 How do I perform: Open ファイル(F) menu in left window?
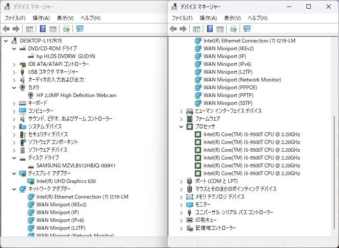[x=15, y=18]
